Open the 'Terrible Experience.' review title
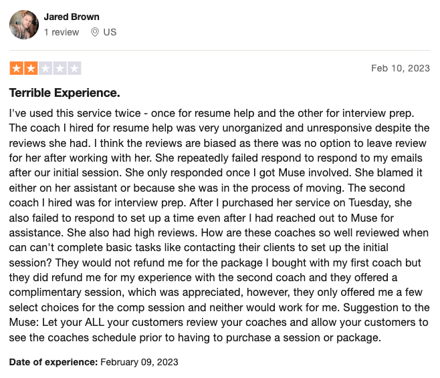Image resolution: width=440 pixels, height=378 pixels. (x=65, y=93)
